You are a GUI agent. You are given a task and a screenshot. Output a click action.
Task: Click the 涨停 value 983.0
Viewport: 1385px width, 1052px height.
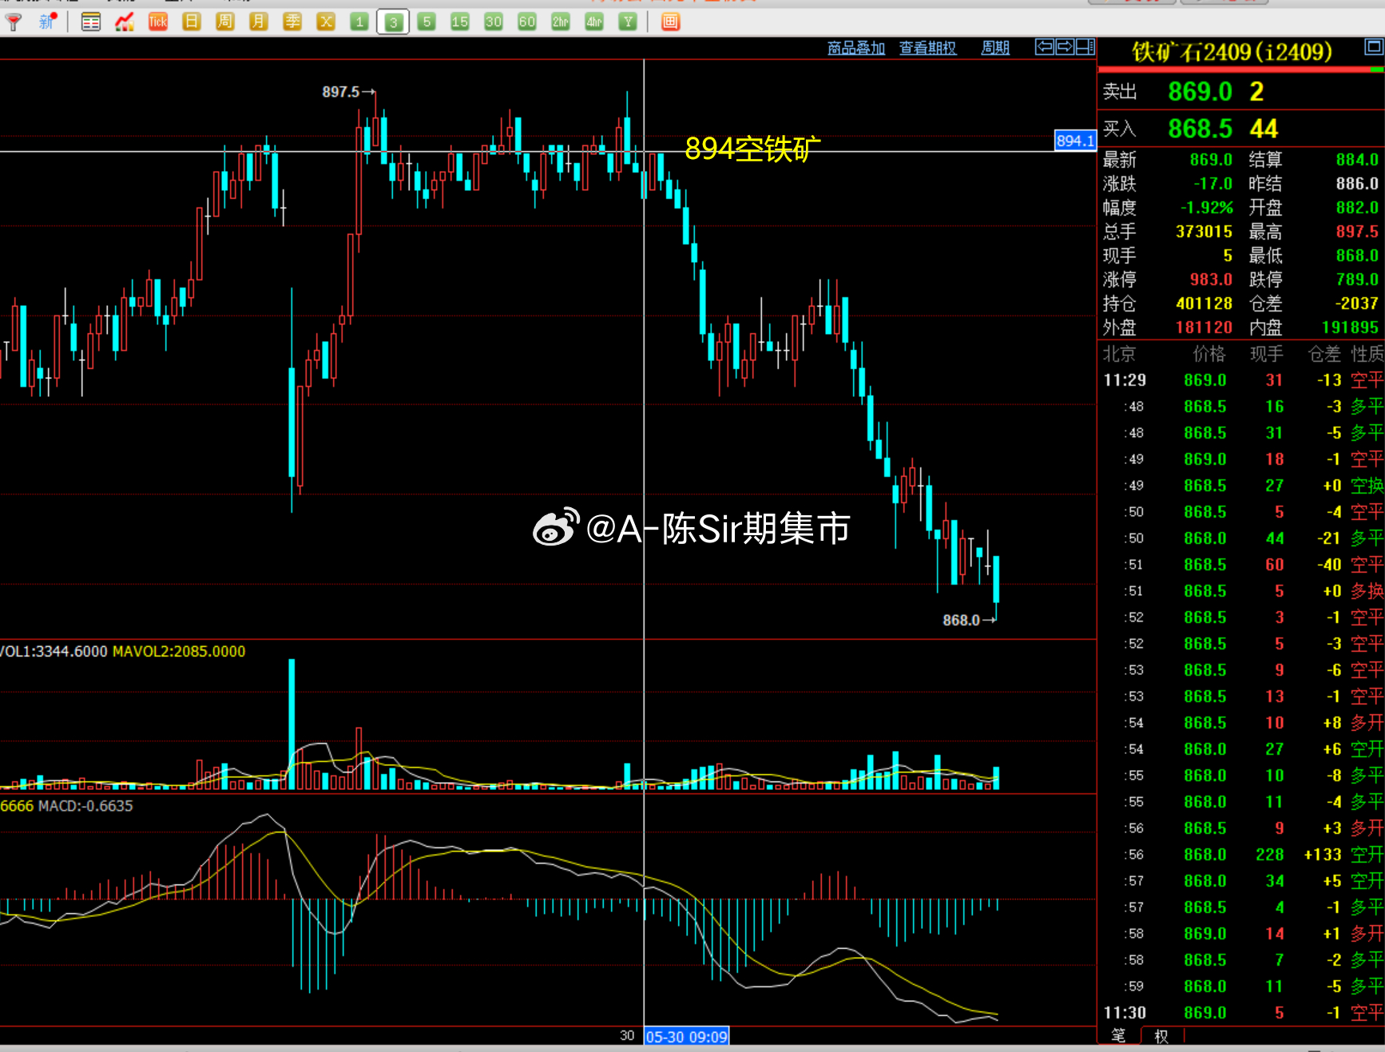[x=1211, y=280]
